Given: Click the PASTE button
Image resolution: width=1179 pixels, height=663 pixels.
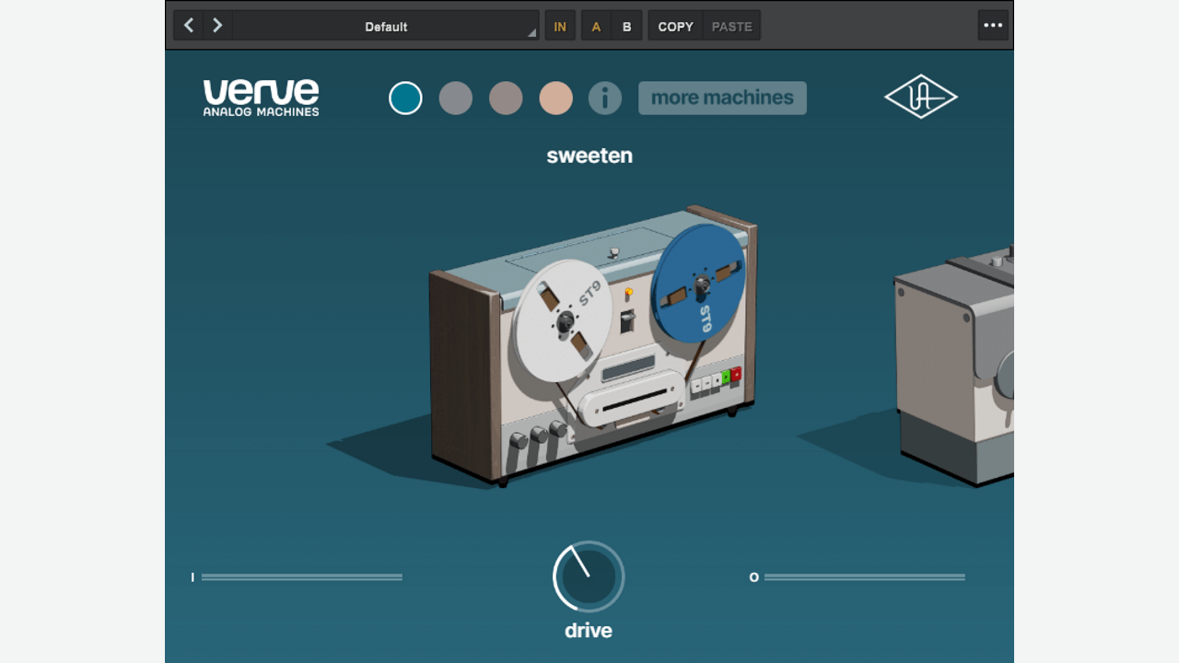Looking at the screenshot, I should point(732,26).
